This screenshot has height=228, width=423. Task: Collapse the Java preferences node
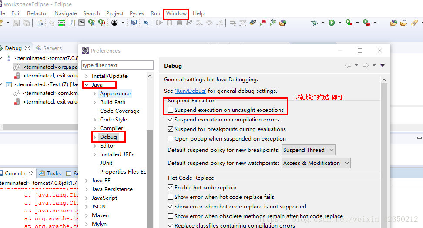86,85
